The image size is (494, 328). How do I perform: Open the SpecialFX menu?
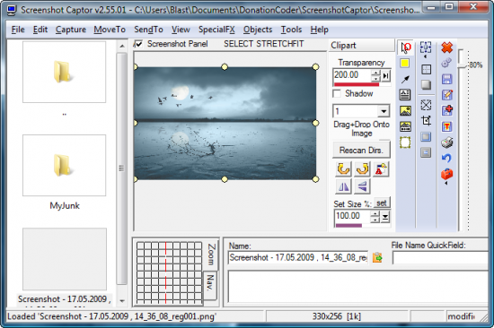216,30
